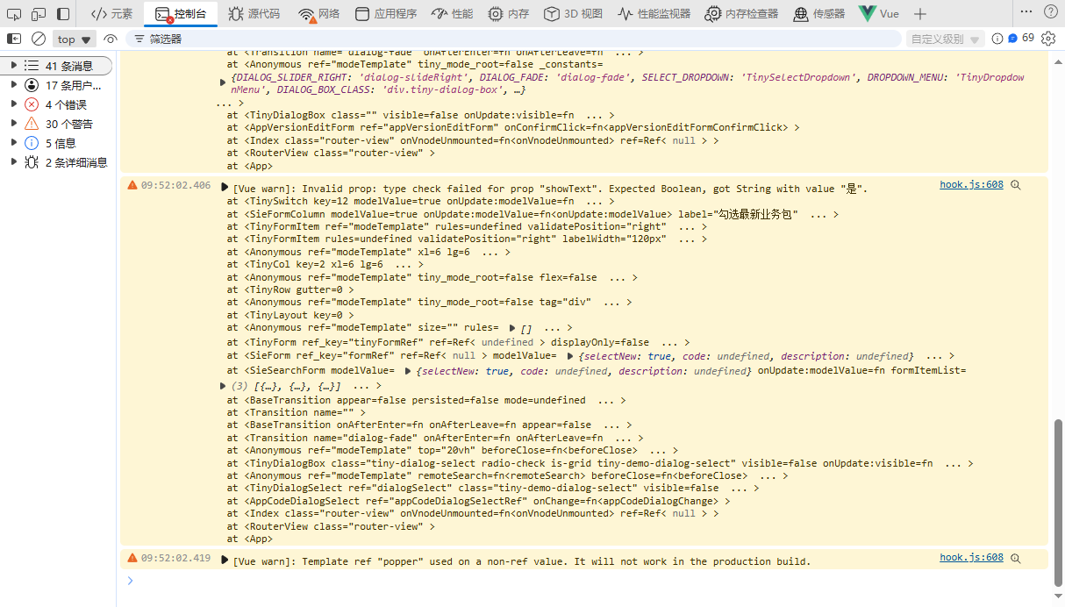Click "at <AppVersionEditForm" stack line
This screenshot has height=607, width=1065.
point(513,127)
